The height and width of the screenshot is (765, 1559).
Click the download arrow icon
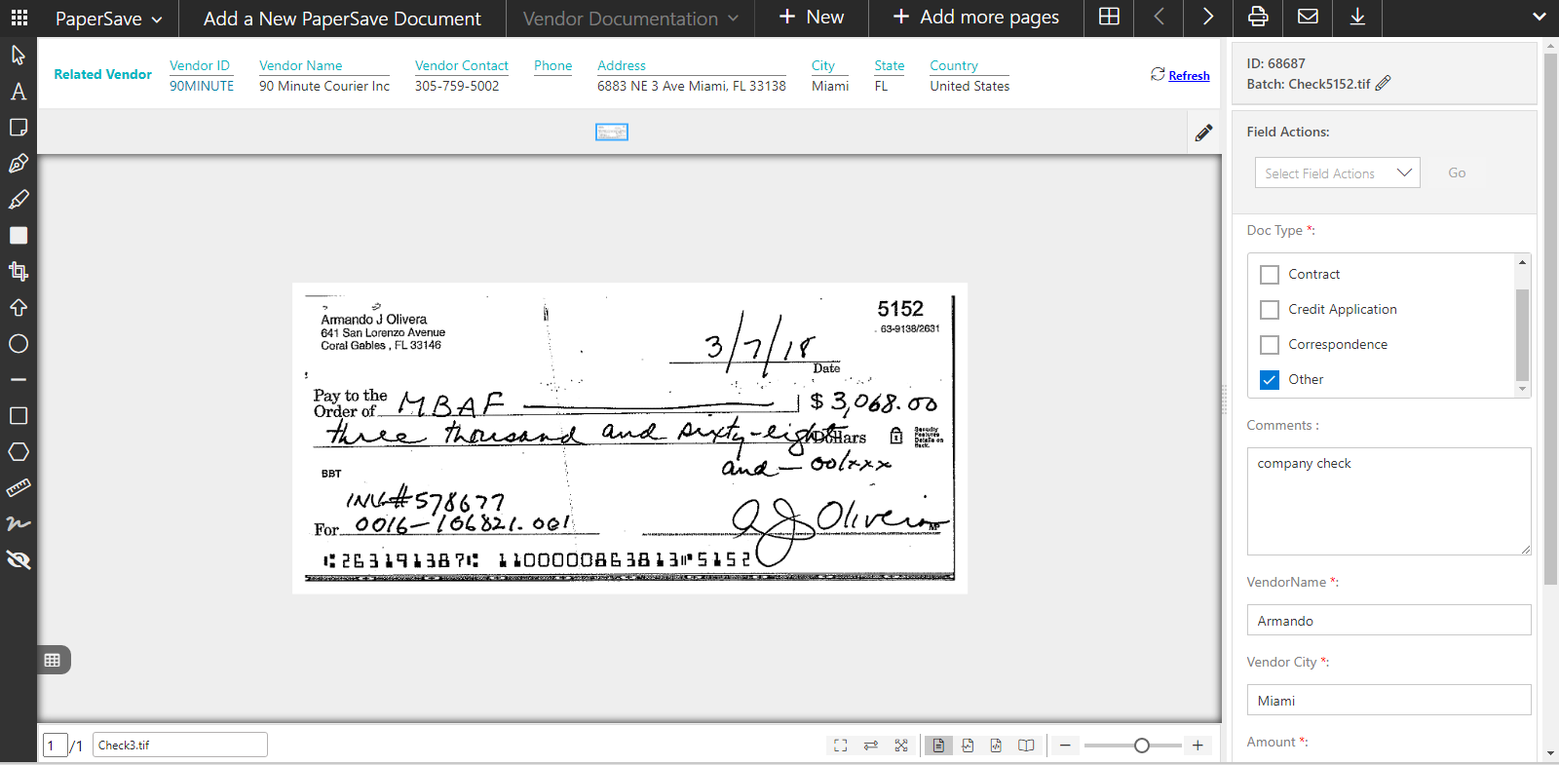pos(1357,18)
